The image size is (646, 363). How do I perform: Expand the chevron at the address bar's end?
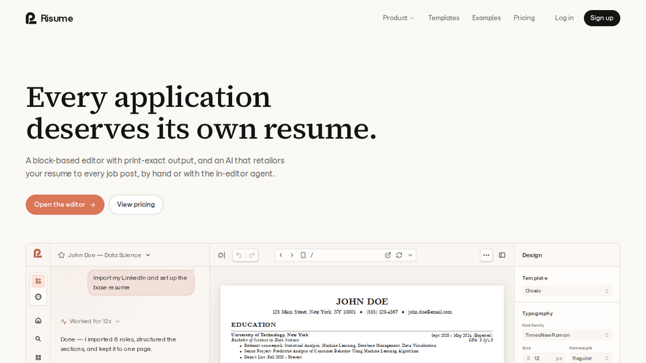coord(410,255)
